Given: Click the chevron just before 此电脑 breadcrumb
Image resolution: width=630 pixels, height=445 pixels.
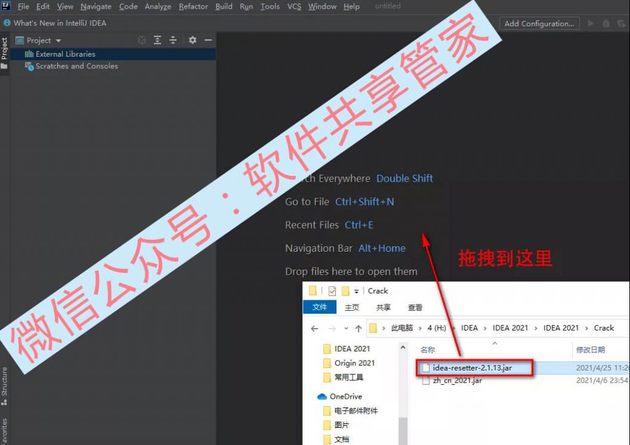Looking at the screenshot, I should tap(384, 329).
